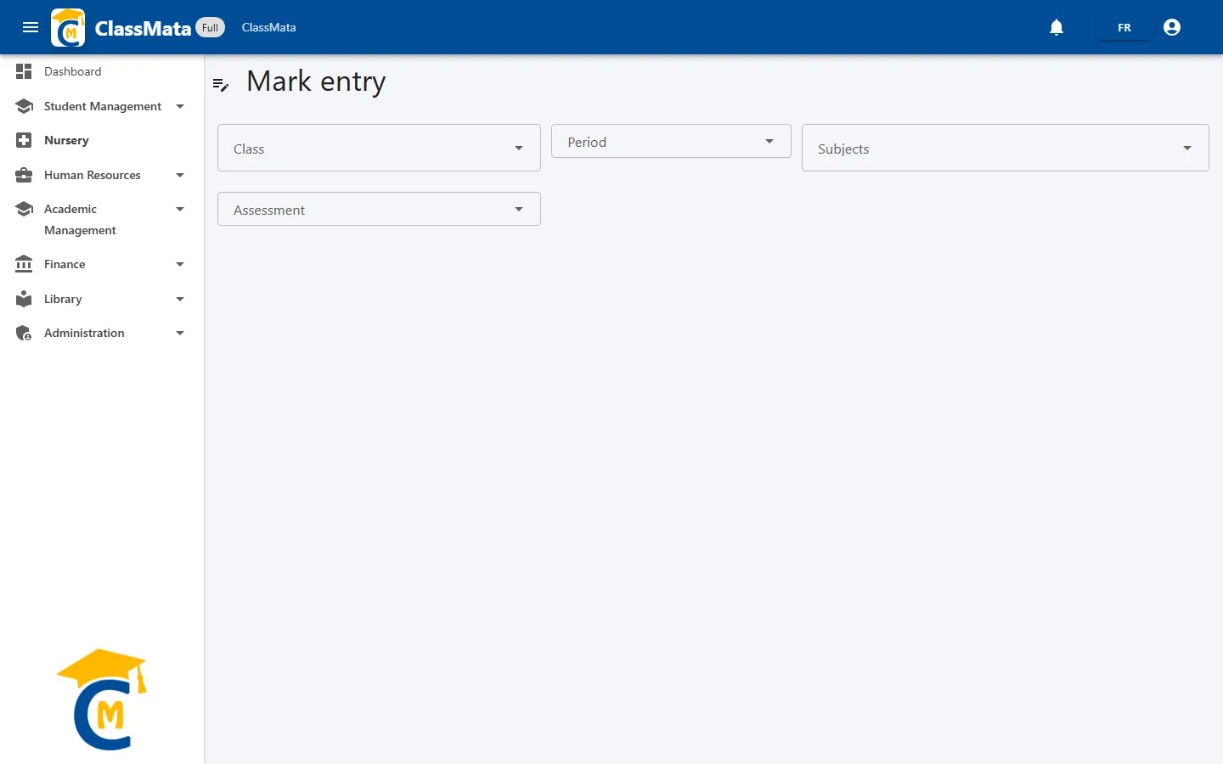
Task: Switch language with the FR button
Action: (x=1124, y=27)
